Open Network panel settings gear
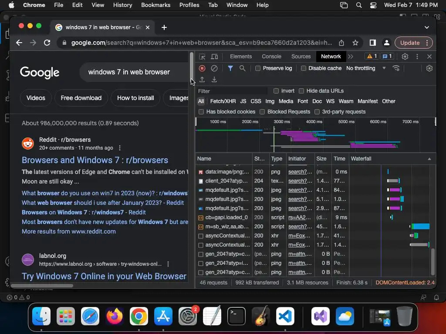Viewport: 446px width, 334px height. [429, 68]
